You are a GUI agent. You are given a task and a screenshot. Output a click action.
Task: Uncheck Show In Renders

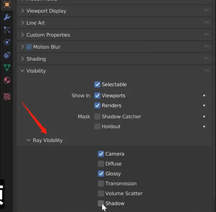coord(97,105)
